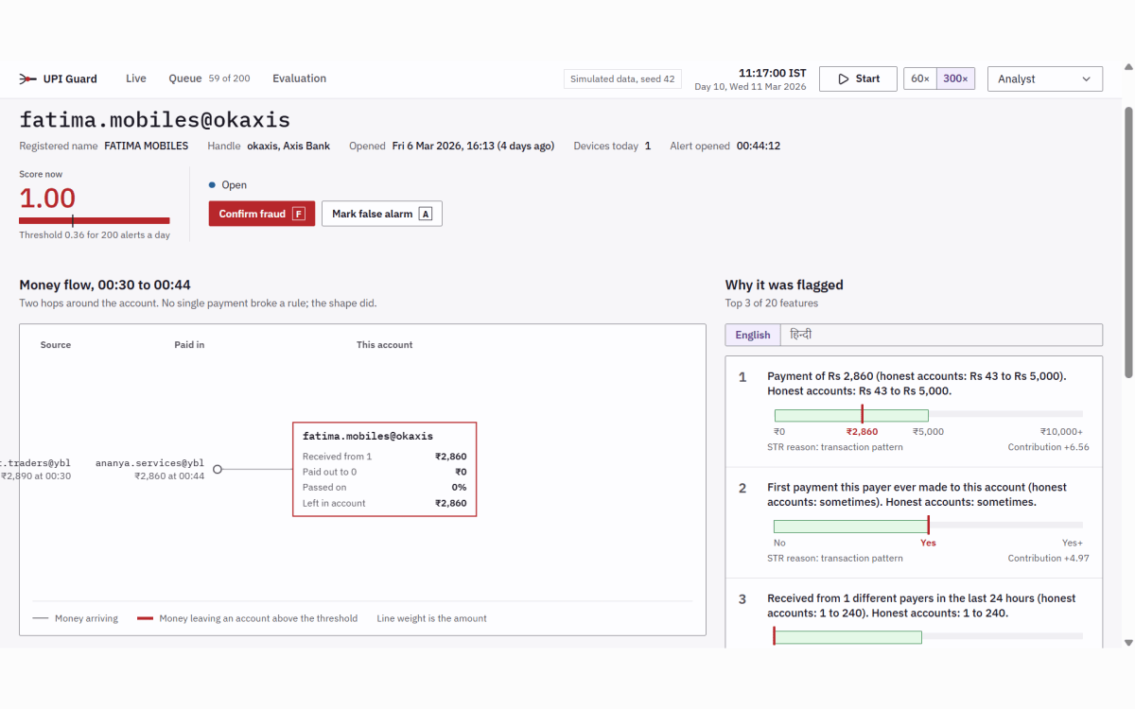This screenshot has height=709, width=1135.
Task: Click the 'Day 10, Wed 11 Mar 2026' date
Action: click(x=750, y=87)
